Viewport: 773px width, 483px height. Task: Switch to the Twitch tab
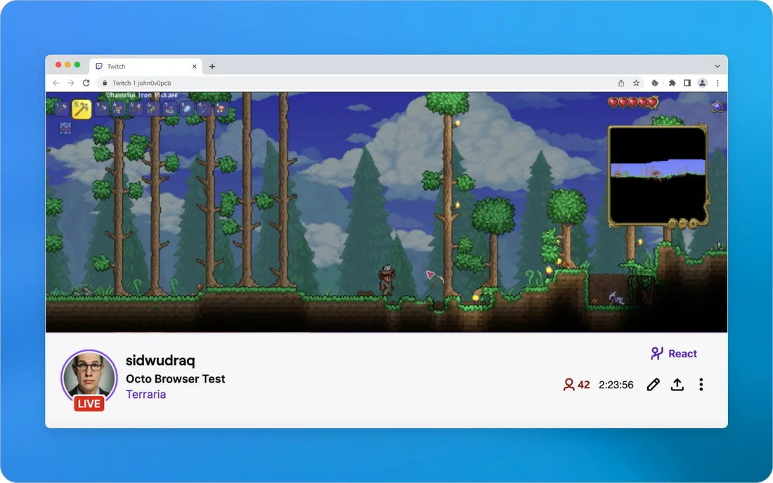coord(146,66)
